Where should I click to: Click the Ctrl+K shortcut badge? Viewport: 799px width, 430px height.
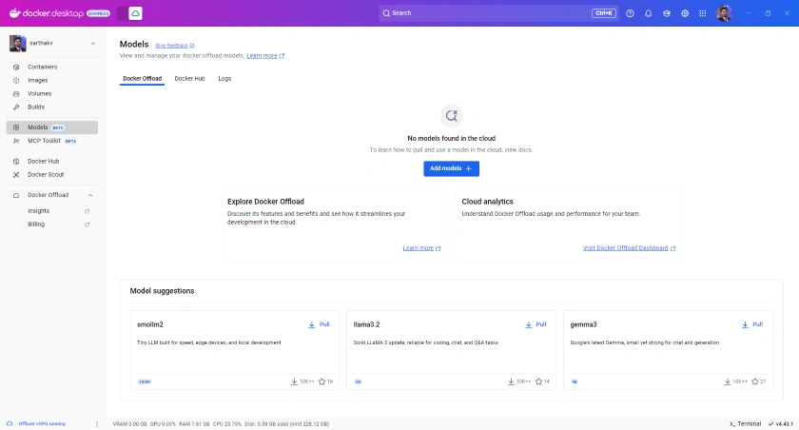pos(604,13)
